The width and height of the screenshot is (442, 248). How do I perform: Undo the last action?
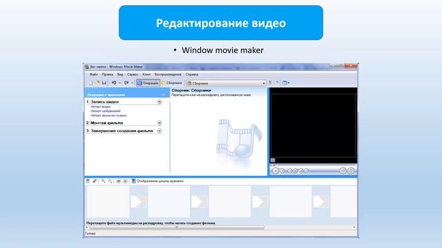[x=114, y=83]
